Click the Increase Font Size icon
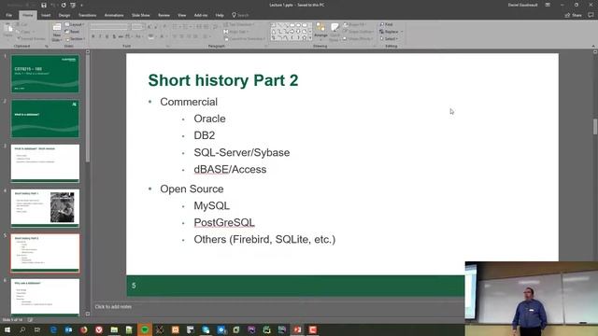 (149, 27)
